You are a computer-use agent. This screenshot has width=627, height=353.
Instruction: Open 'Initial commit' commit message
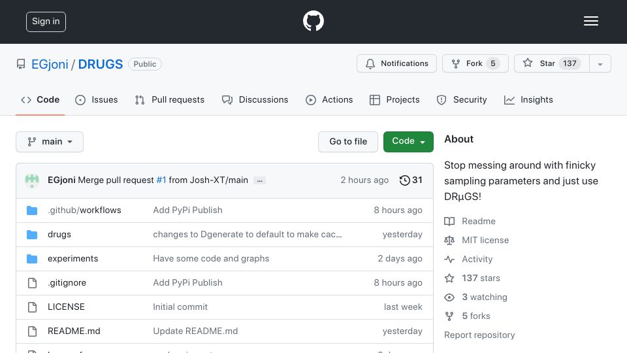[x=180, y=307]
